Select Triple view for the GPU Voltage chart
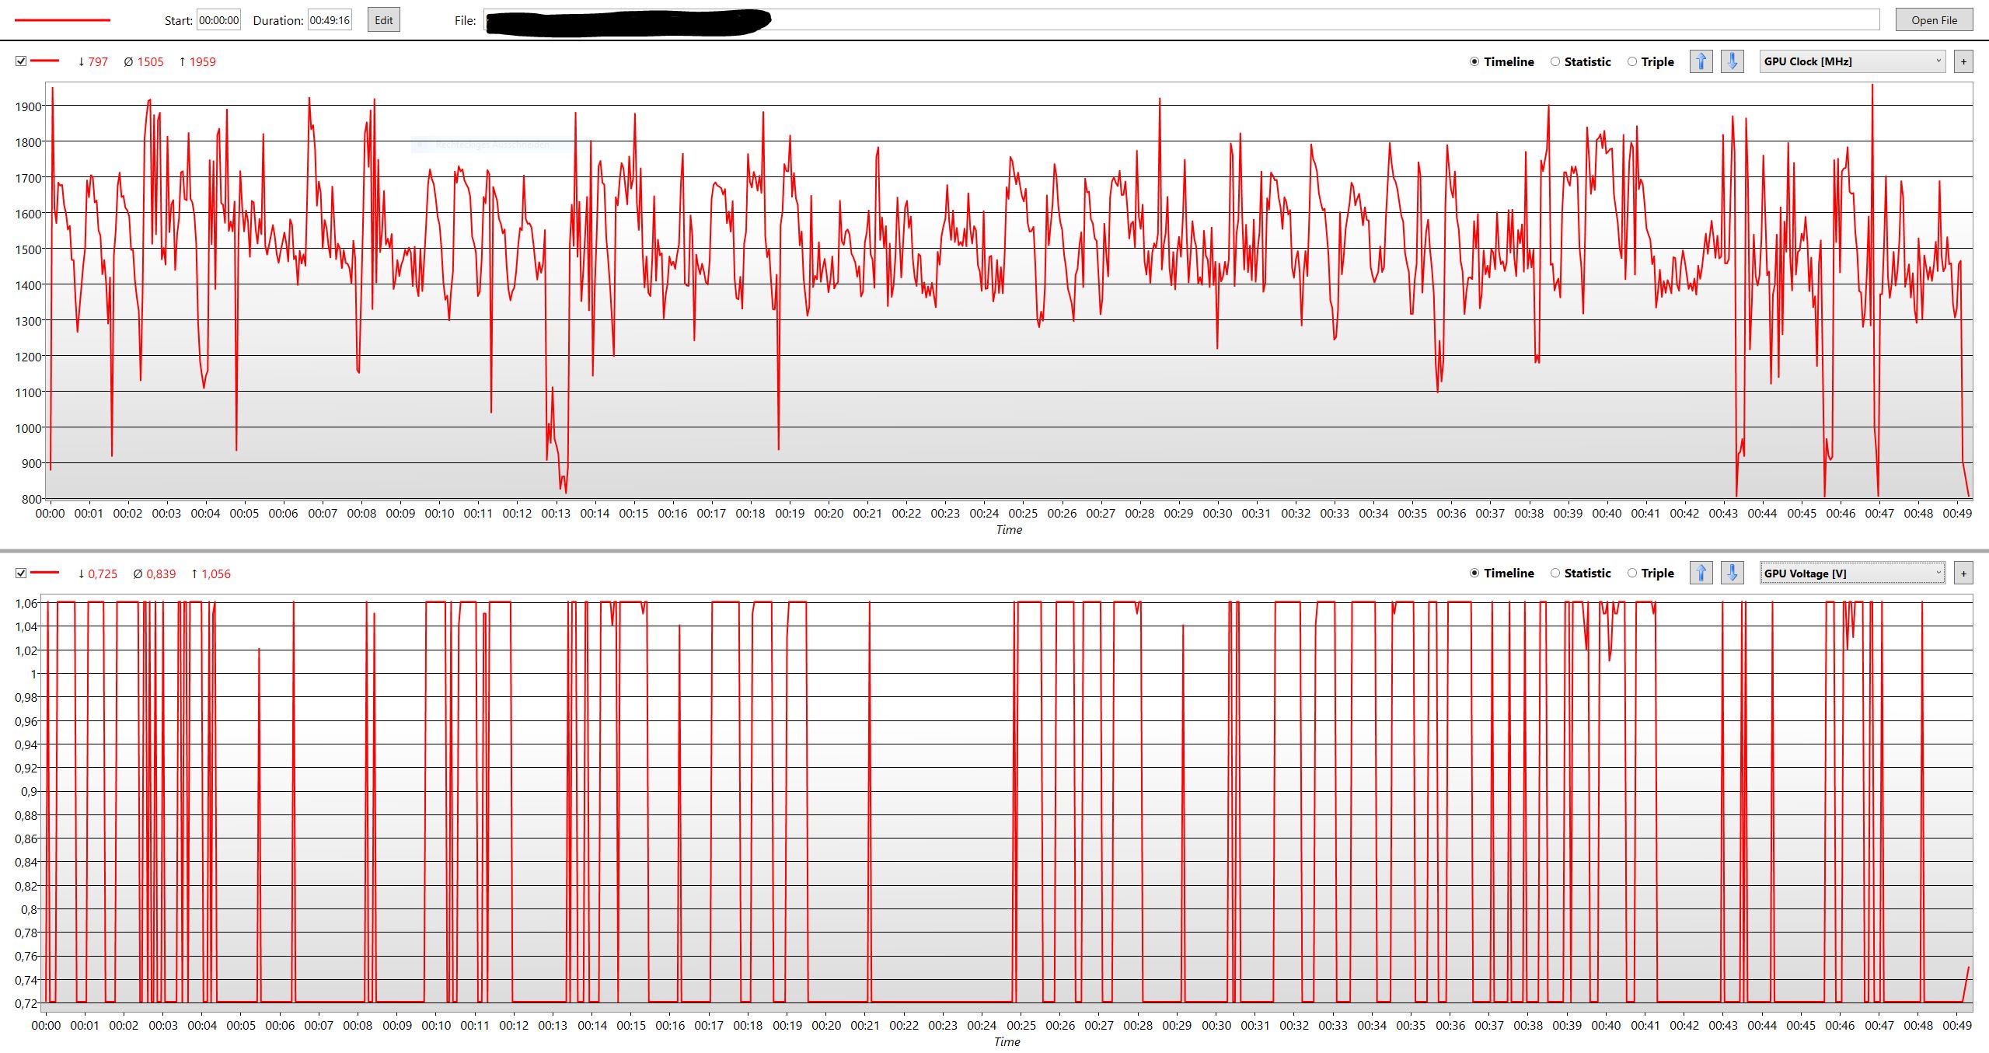The image size is (1989, 1053). pyautogui.click(x=1632, y=574)
